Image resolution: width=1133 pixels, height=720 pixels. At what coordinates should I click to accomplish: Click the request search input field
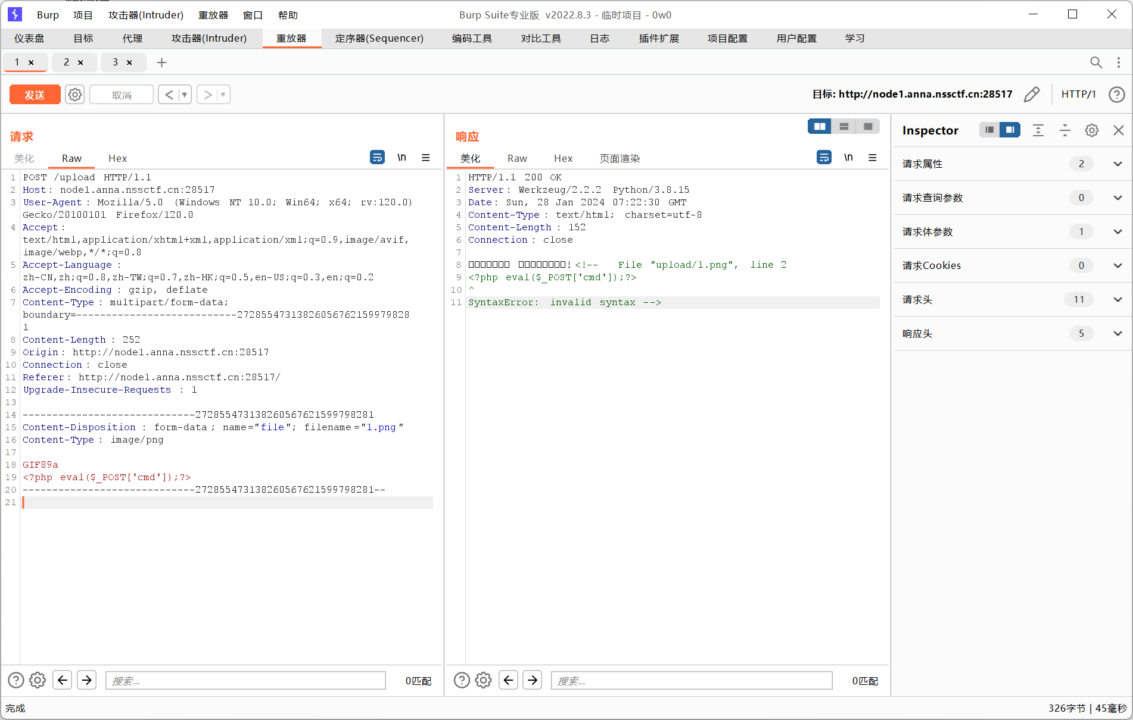(245, 680)
